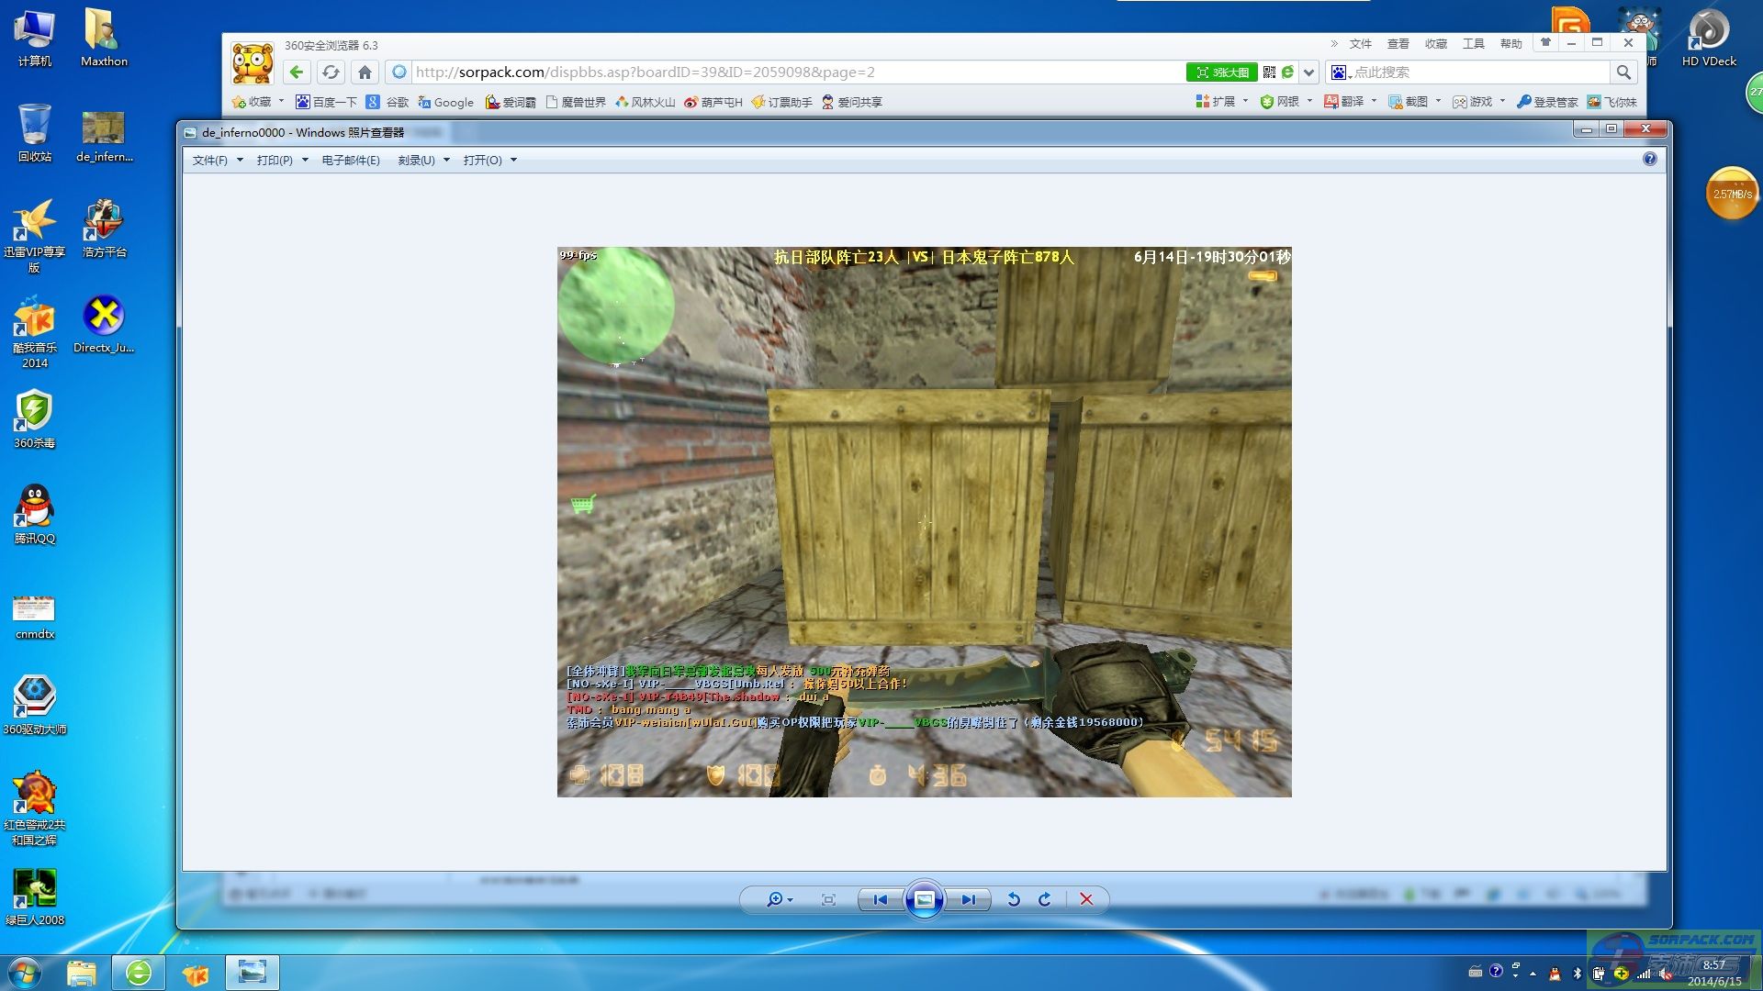Open the Windows Start menu
1763x991 pixels.
[26, 972]
